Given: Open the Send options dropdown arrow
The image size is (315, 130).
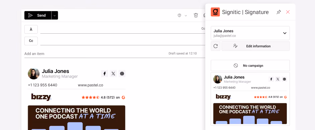Looking at the screenshot, I should click(55, 15).
